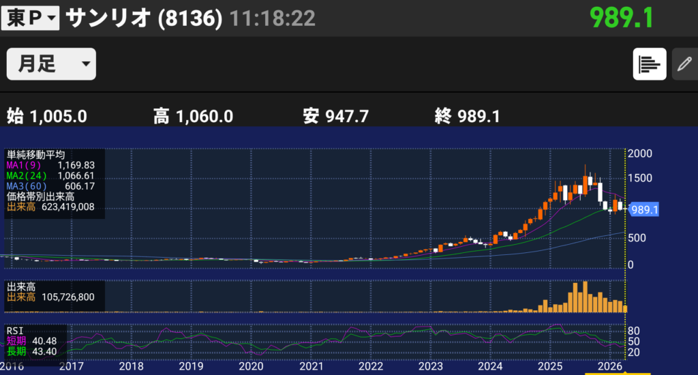Click the highest candlestick near 2025 peak

point(586,183)
